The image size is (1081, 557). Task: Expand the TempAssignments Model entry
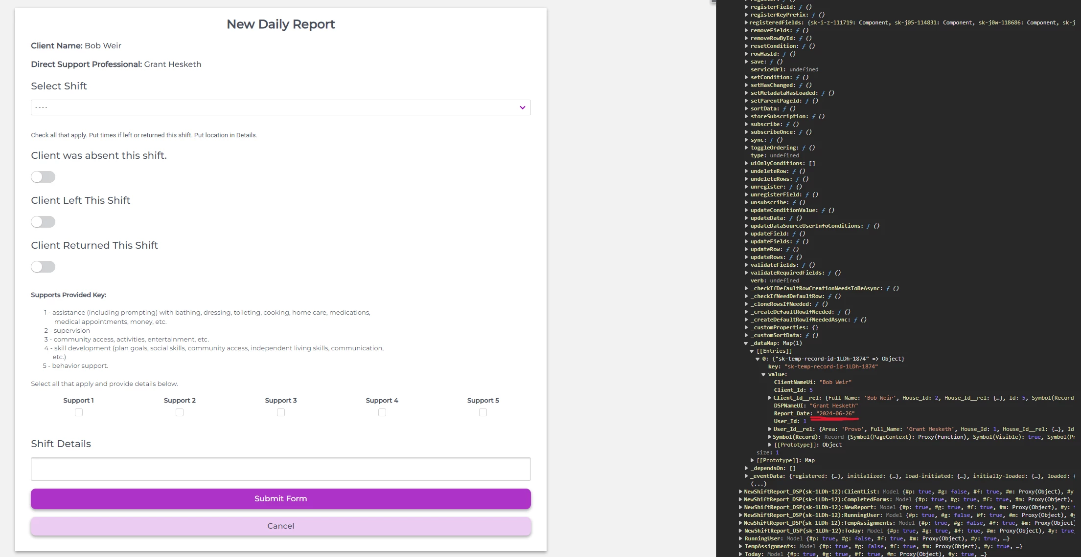point(740,546)
